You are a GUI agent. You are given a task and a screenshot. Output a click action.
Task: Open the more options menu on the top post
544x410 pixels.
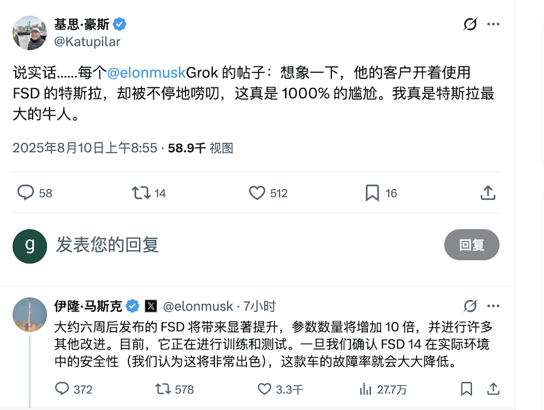tap(493, 24)
